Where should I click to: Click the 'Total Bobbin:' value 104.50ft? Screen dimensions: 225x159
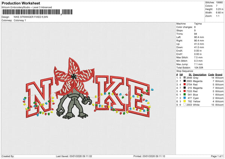[199, 67]
